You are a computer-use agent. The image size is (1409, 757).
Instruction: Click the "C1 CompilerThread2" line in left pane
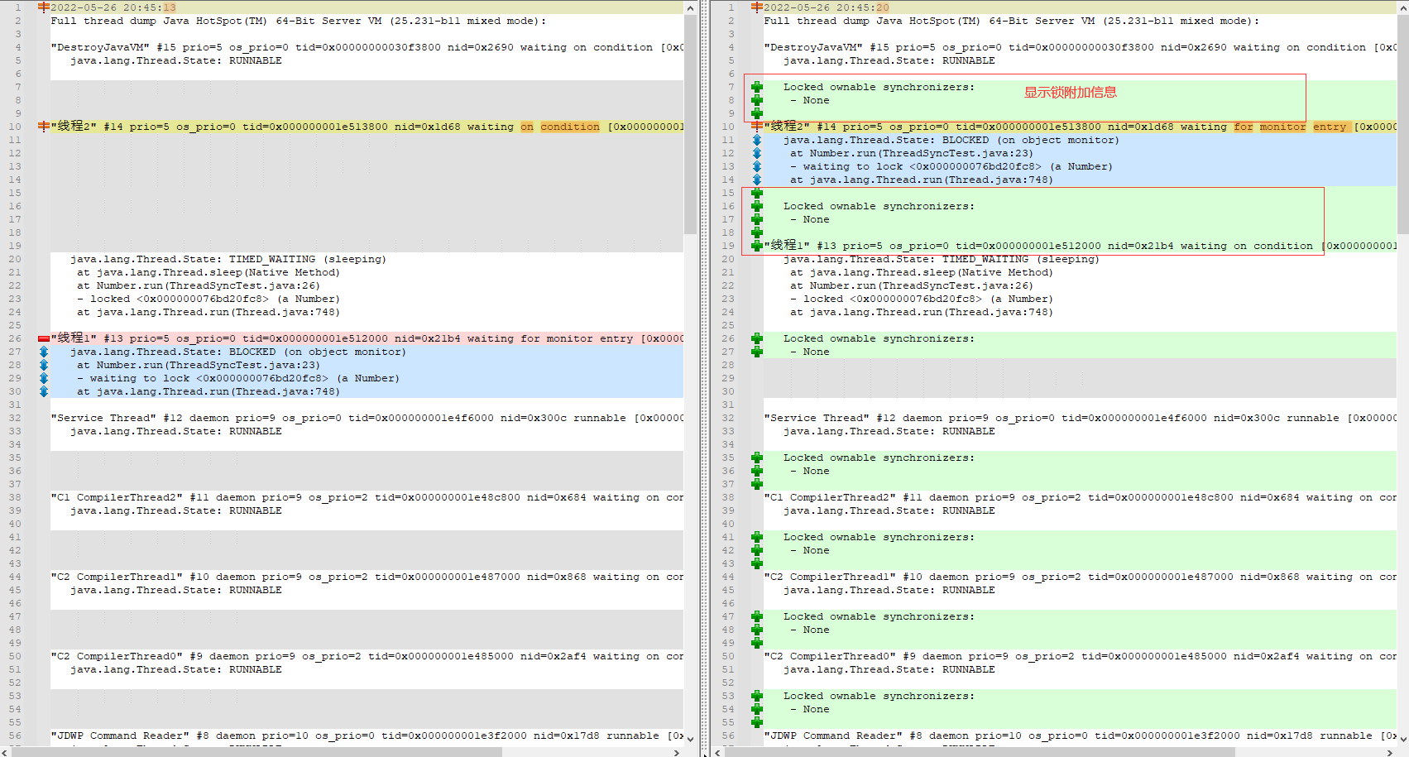coord(367,497)
